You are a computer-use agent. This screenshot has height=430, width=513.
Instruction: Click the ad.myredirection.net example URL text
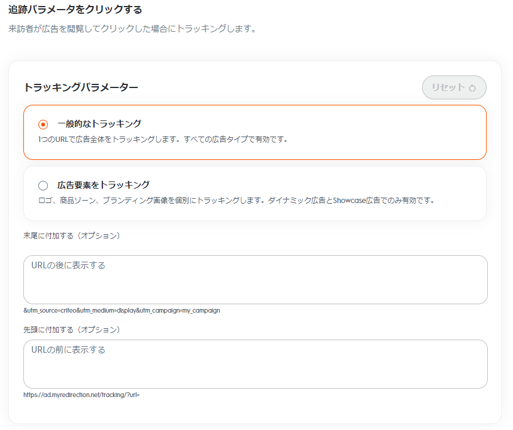[x=81, y=395]
